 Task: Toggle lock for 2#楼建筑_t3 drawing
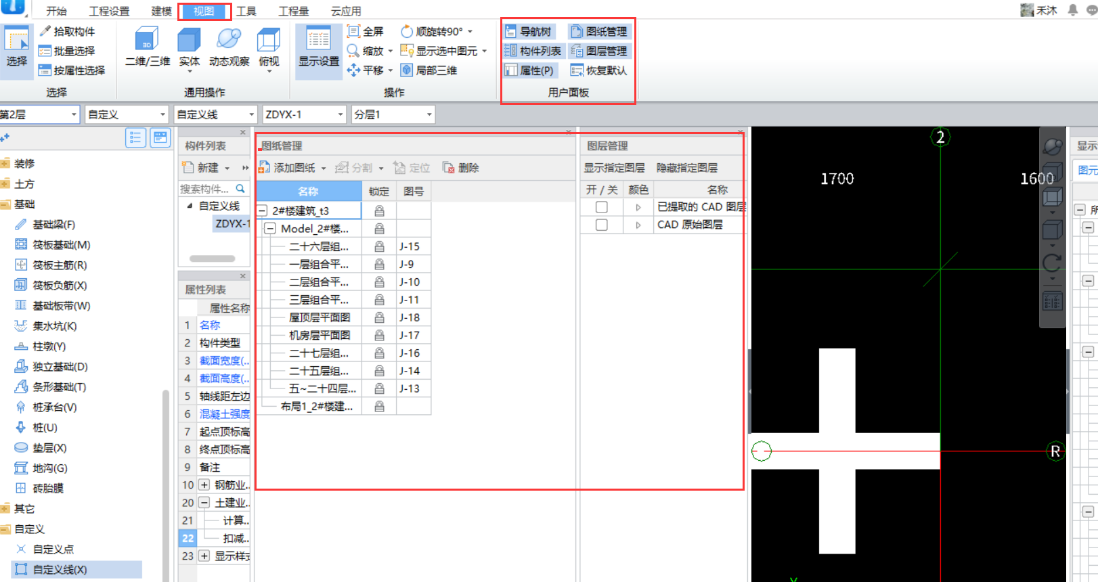(x=379, y=211)
